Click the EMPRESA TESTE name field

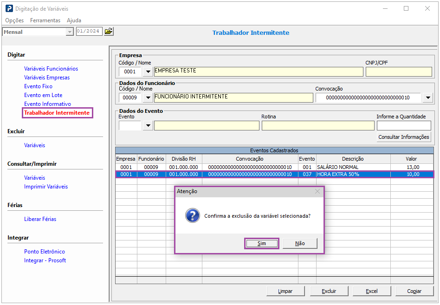click(259, 71)
